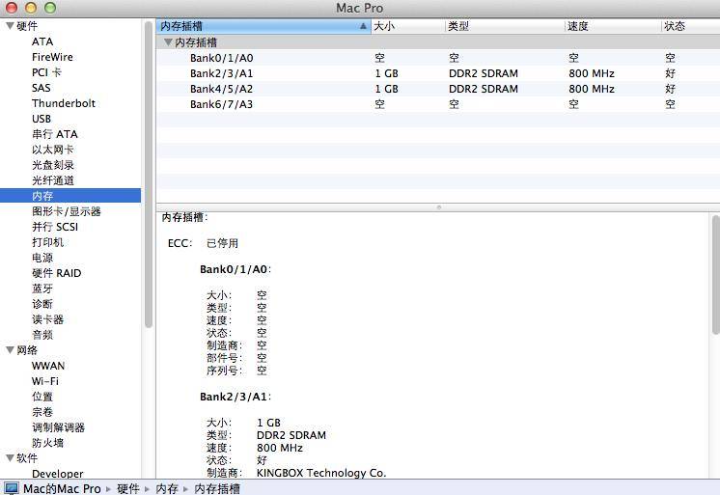Image resolution: width=720 pixels, height=495 pixels.
Task: Click the 大小 column header
Action: coord(407,26)
